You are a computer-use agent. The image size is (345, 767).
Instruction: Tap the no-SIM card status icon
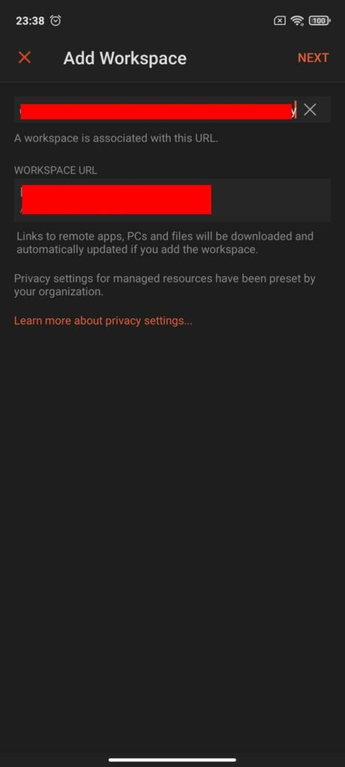[x=280, y=20]
